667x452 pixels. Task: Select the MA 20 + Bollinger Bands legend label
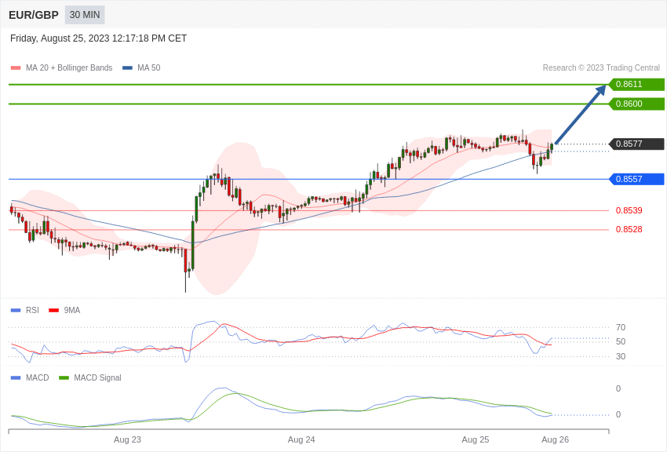coord(69,68)
